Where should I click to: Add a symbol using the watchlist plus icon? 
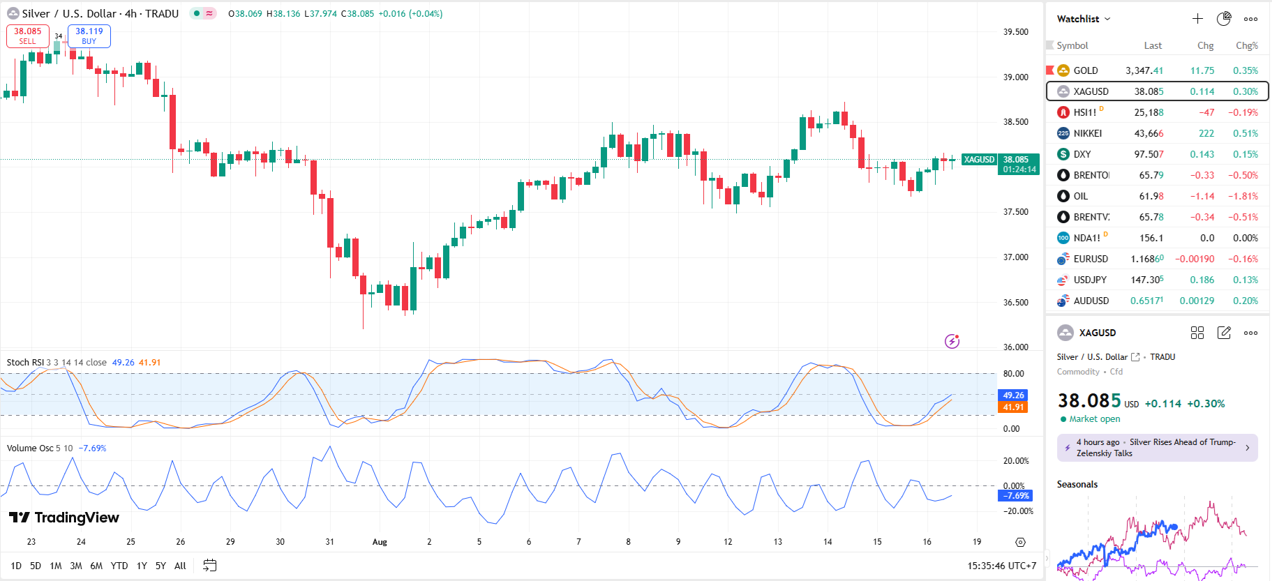coord(1197,19)
